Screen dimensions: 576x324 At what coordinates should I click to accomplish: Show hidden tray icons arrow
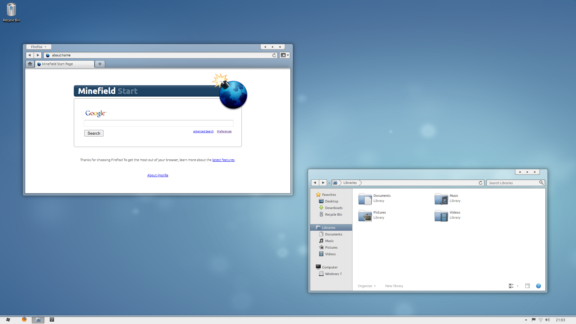click(526, 320)
